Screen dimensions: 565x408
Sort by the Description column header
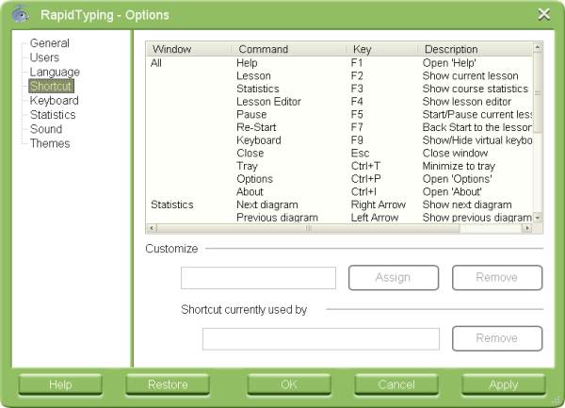[x=475, y=49]
